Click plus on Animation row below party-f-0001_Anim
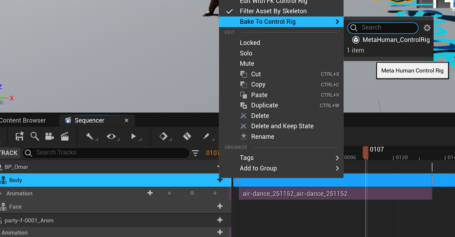 (x=220, y=232)
